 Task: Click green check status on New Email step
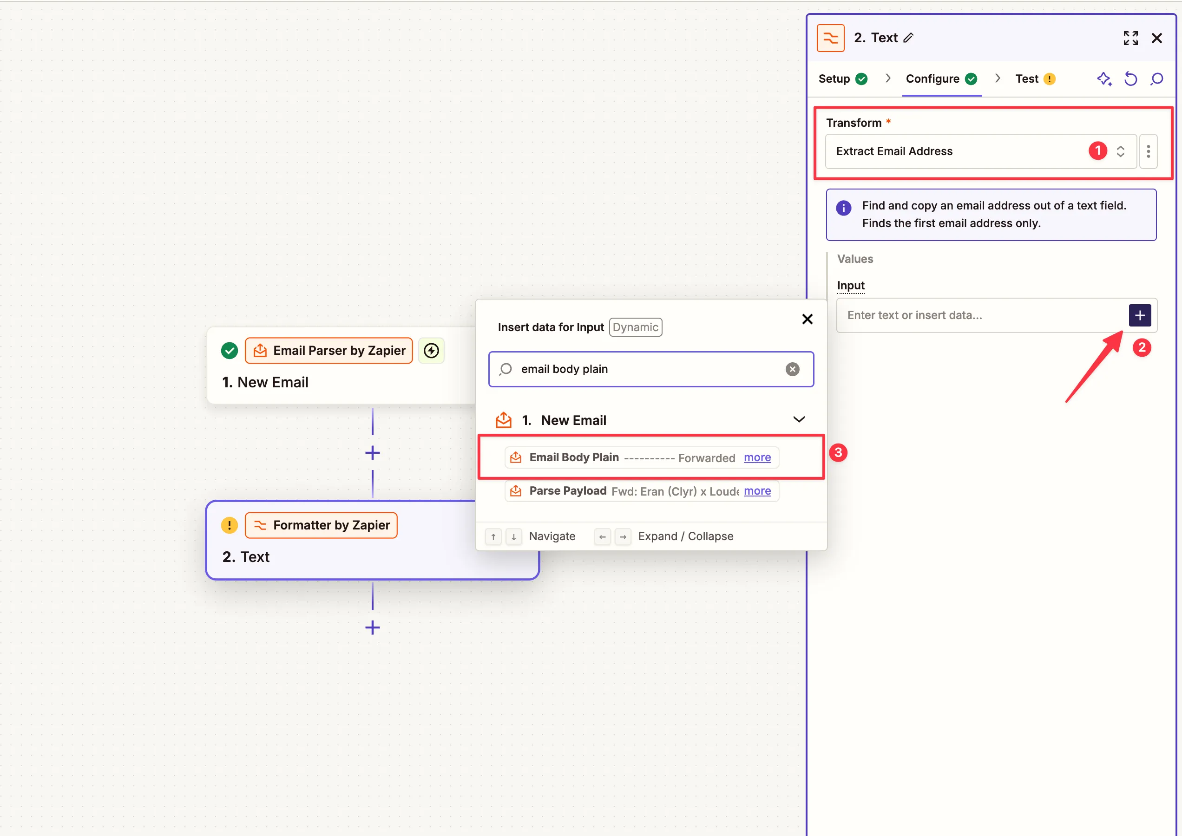point(229,351)
